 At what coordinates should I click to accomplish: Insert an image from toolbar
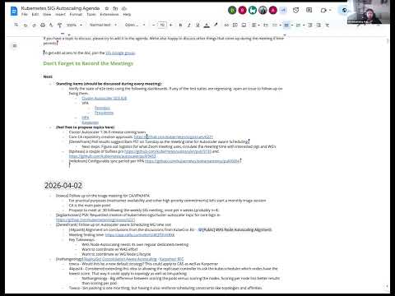point(244,25)
